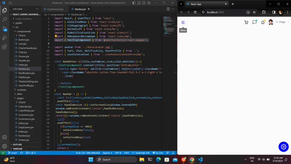
Task: Click the UTF-8 encoding indicator
Action: coord(118,153)
